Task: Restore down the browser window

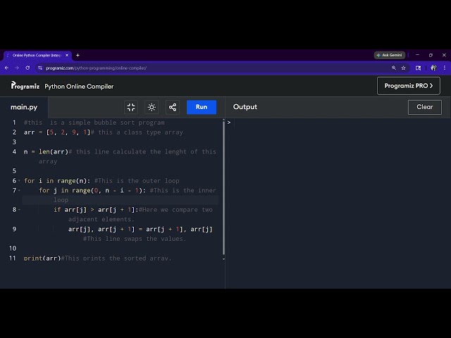Action: [431, 55]
